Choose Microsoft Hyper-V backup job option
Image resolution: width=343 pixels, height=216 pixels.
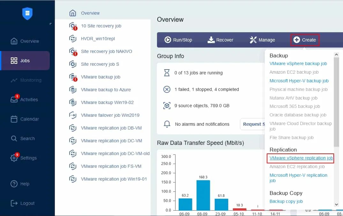click(299, 81)
